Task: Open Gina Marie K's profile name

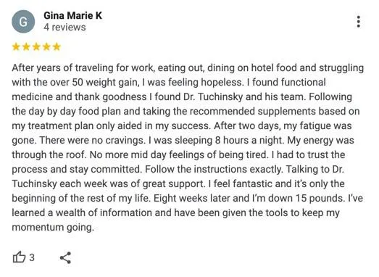Action: point(72,16)
